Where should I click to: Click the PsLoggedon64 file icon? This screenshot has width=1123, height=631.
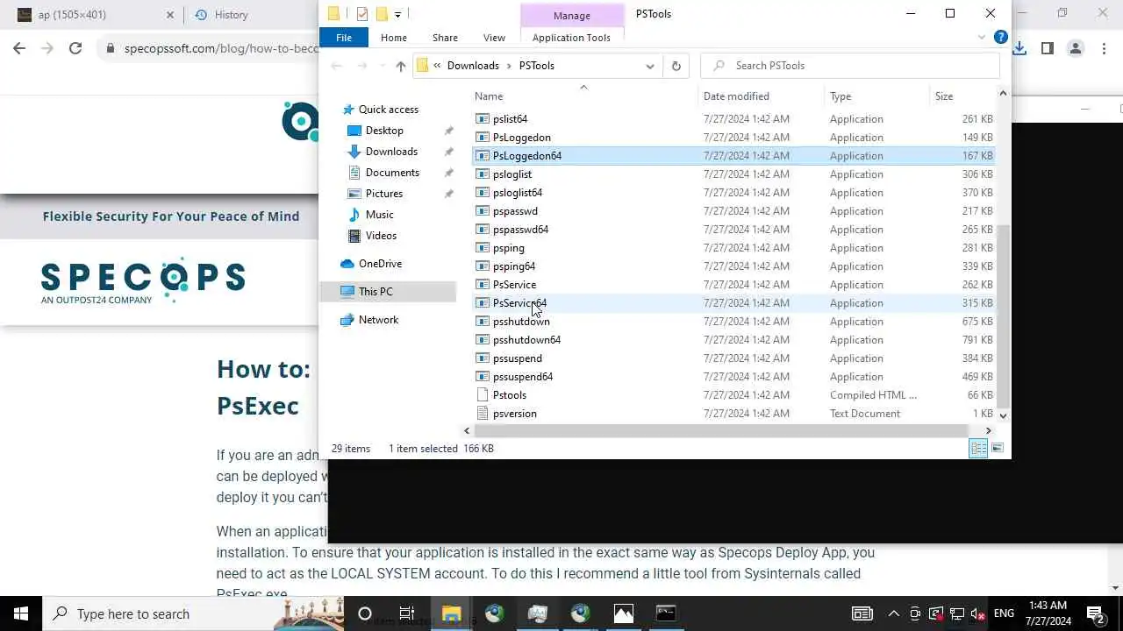[x=482, y=156]
